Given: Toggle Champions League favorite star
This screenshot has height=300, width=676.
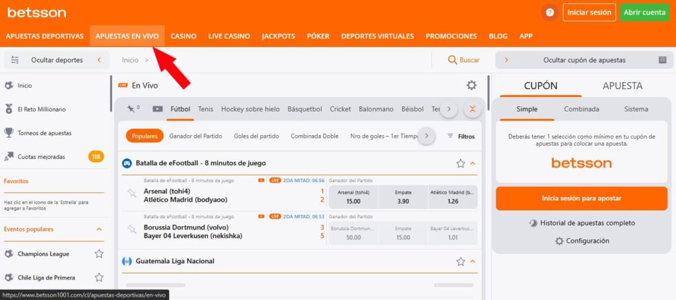Looking at the screenshot, I should [x=99, y=254].
